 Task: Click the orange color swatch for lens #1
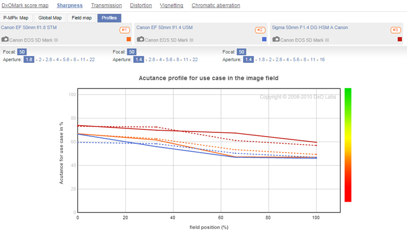tap(129, 39)
